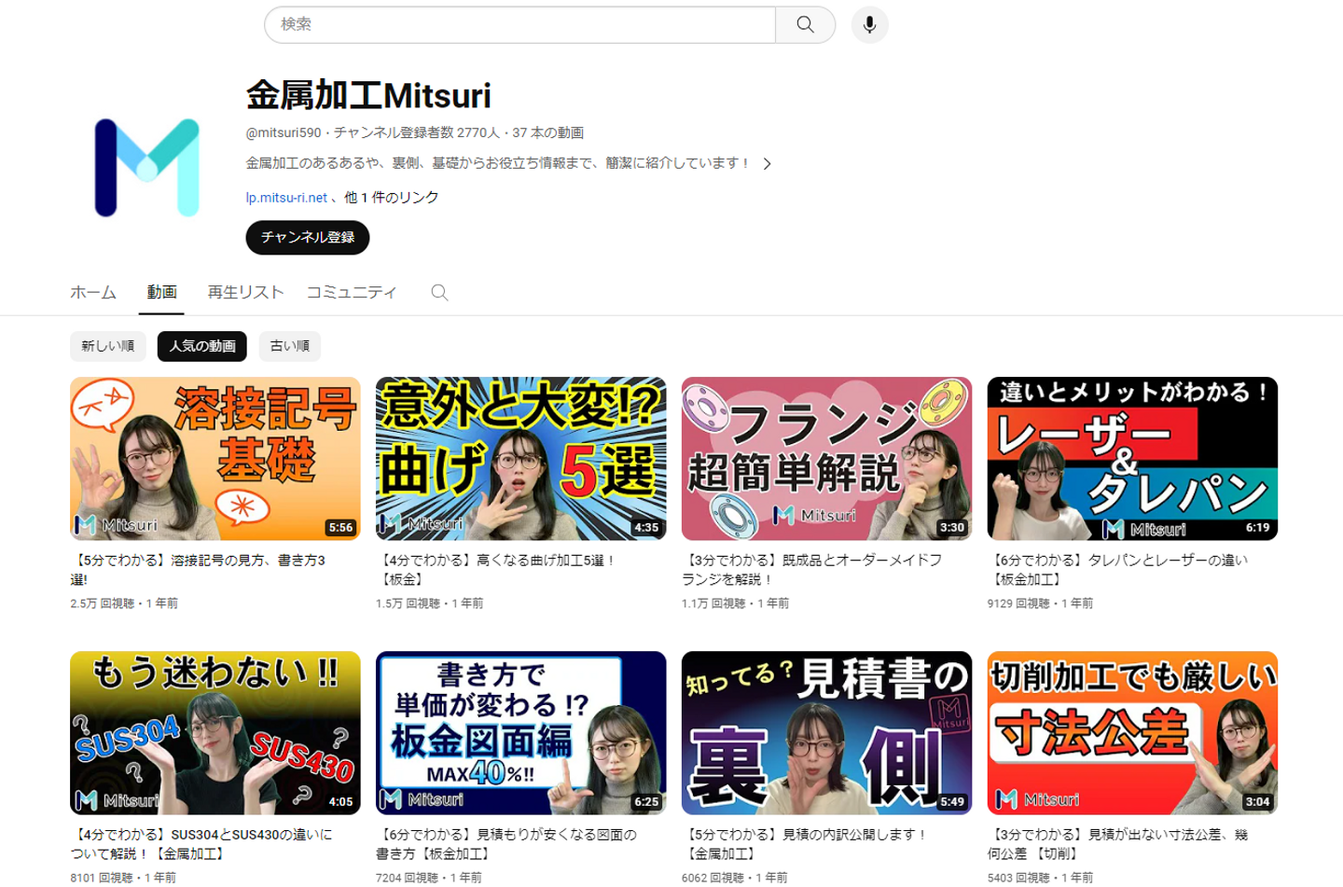Focus the 検索 search input field

(x=519, y=25)
